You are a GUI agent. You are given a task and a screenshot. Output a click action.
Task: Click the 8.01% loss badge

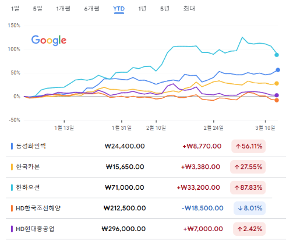click(249, 208)
